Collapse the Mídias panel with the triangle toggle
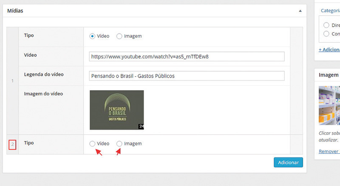This screenshot has height=186, width=340. (300, 11)
